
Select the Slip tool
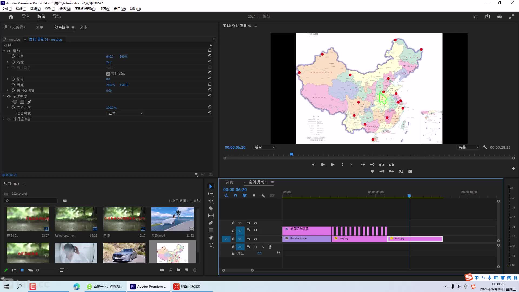(211, 215)
